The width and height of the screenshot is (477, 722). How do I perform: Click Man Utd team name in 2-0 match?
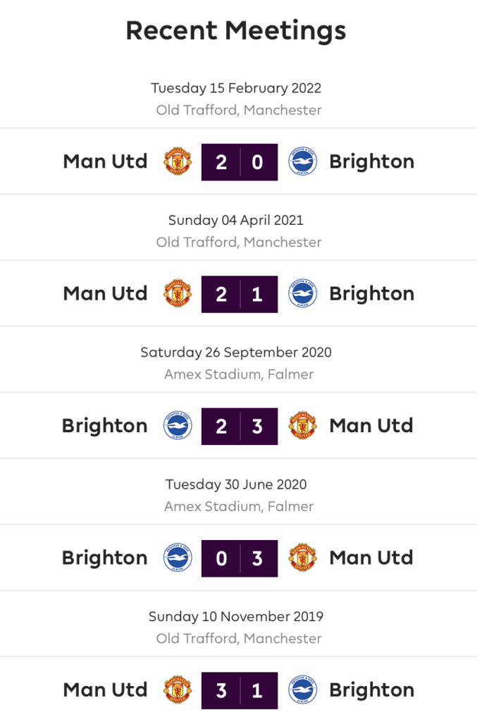click(x=106, y=161)
